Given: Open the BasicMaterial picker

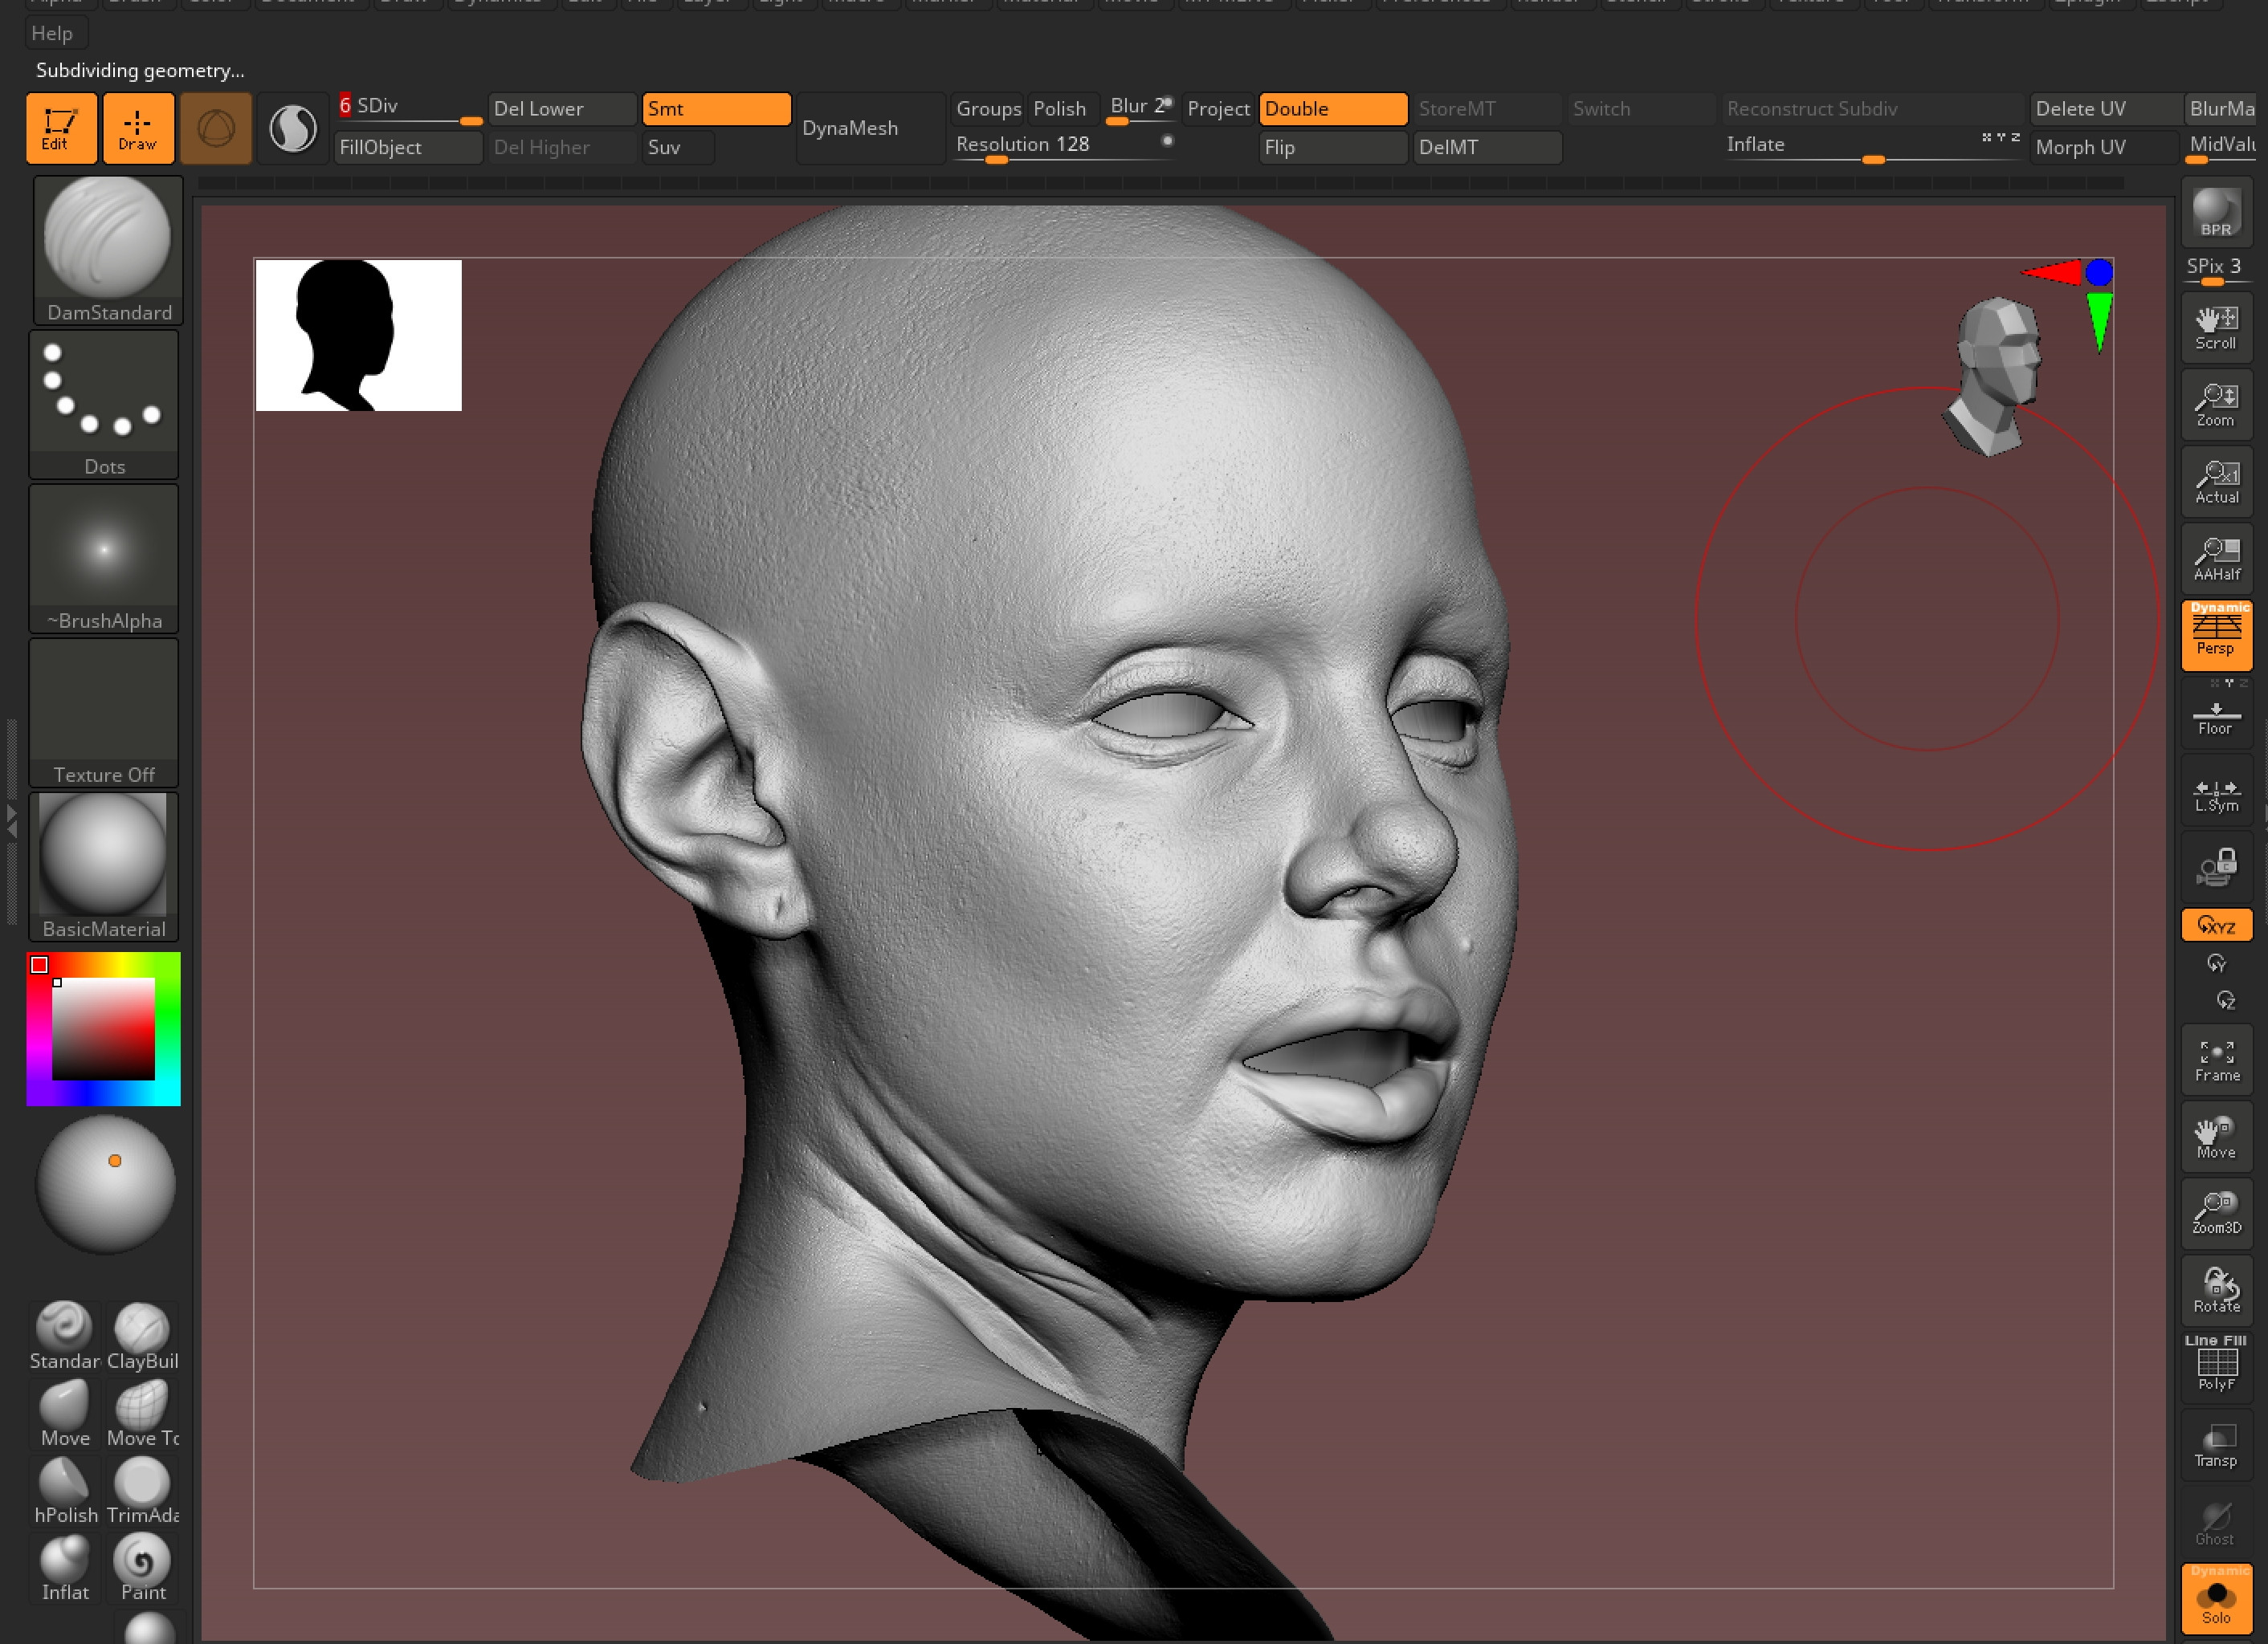Looking at the screenshot, I should (x=104, y=866).
